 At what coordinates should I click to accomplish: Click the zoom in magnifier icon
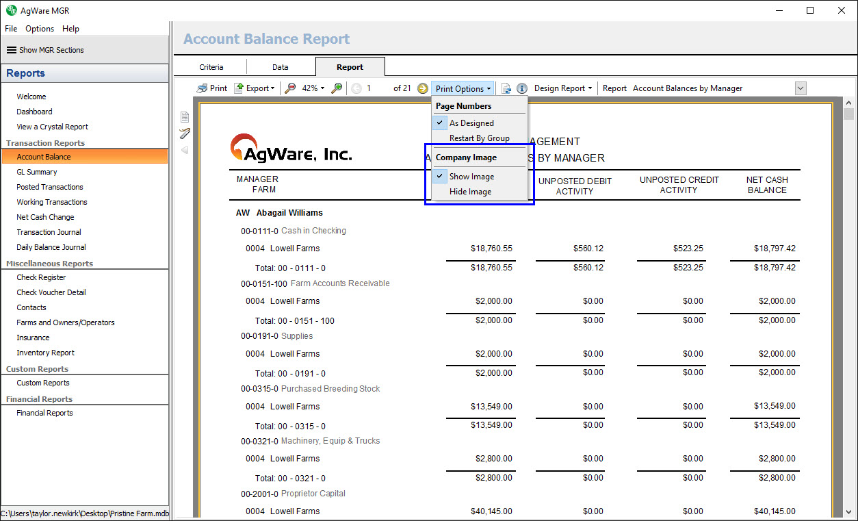point(337,88)
